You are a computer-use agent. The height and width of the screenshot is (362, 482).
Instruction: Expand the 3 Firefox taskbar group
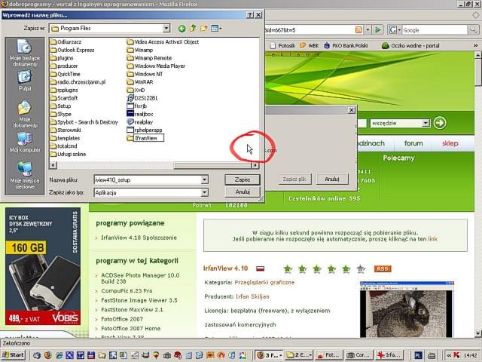coord(270,355)
